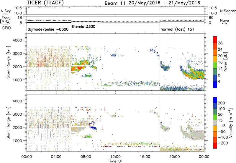Screen dimensions: 236x163
Task: Click the dashed mode-change line at 06:00 in velocity panel
Action: (x=71, y=122)
